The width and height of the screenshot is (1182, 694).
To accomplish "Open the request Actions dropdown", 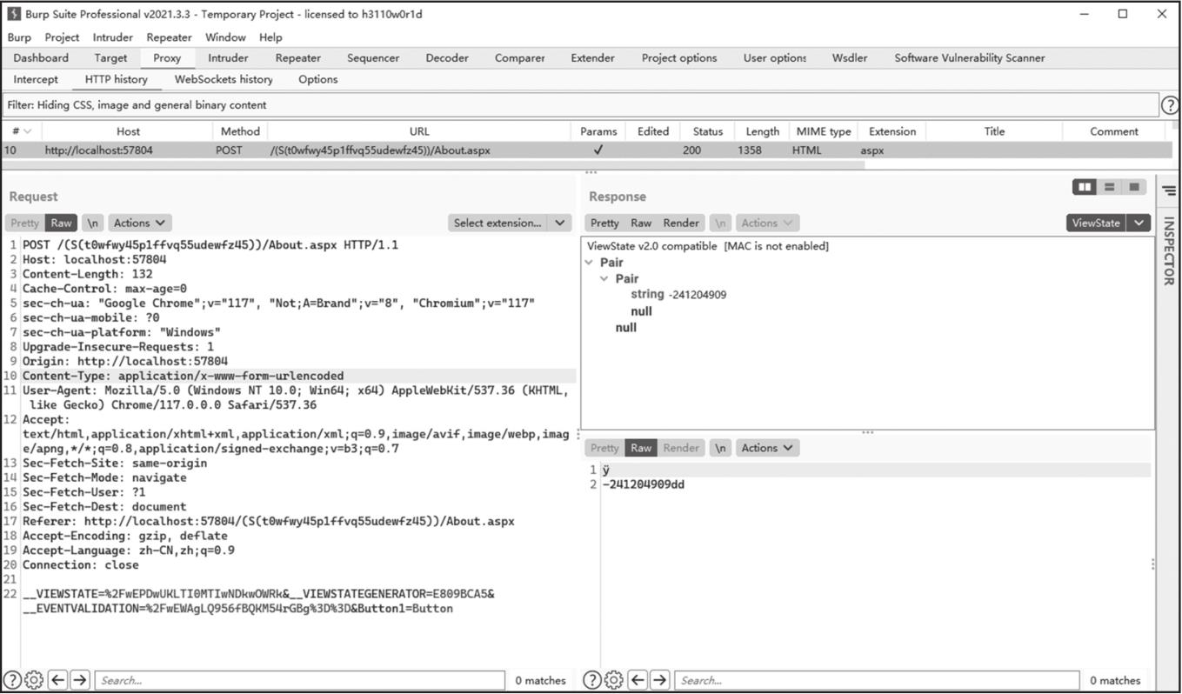I will [139, 223].
